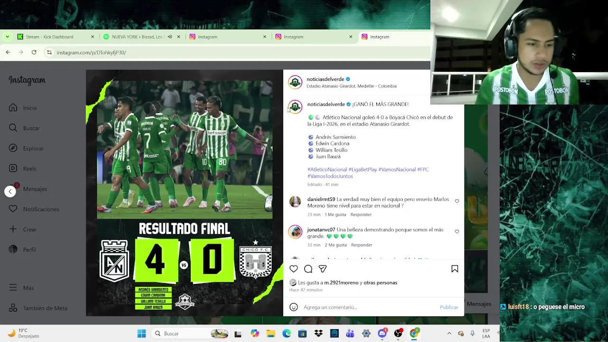Open También de Meta in sidebar
Screen dimensions: 608x342
[38, 308]
